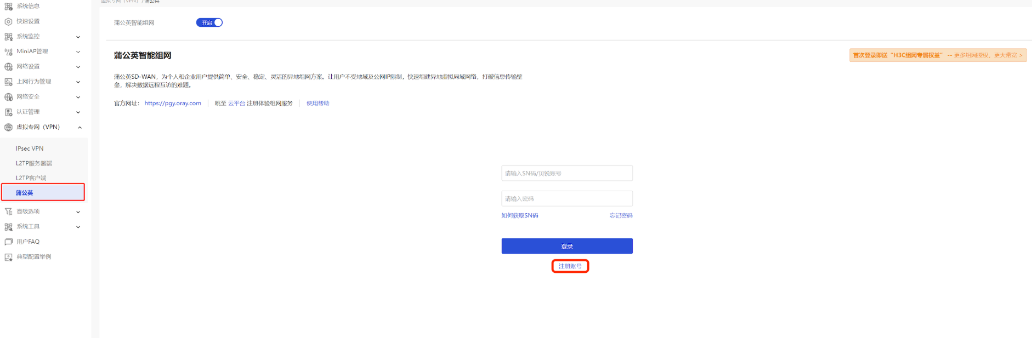The image size is (1032, 338).
Task: Focus the 请输入密码 password field
Action: [567, 198]
